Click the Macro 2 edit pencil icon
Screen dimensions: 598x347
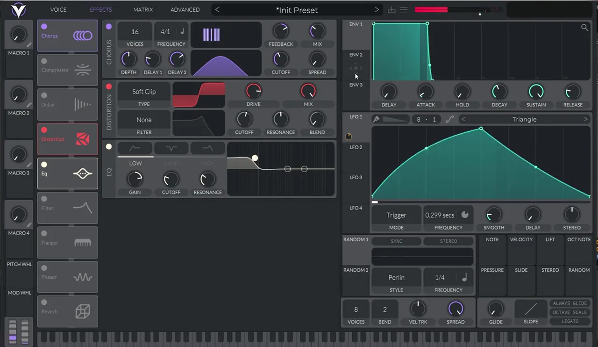click(29, 105)
